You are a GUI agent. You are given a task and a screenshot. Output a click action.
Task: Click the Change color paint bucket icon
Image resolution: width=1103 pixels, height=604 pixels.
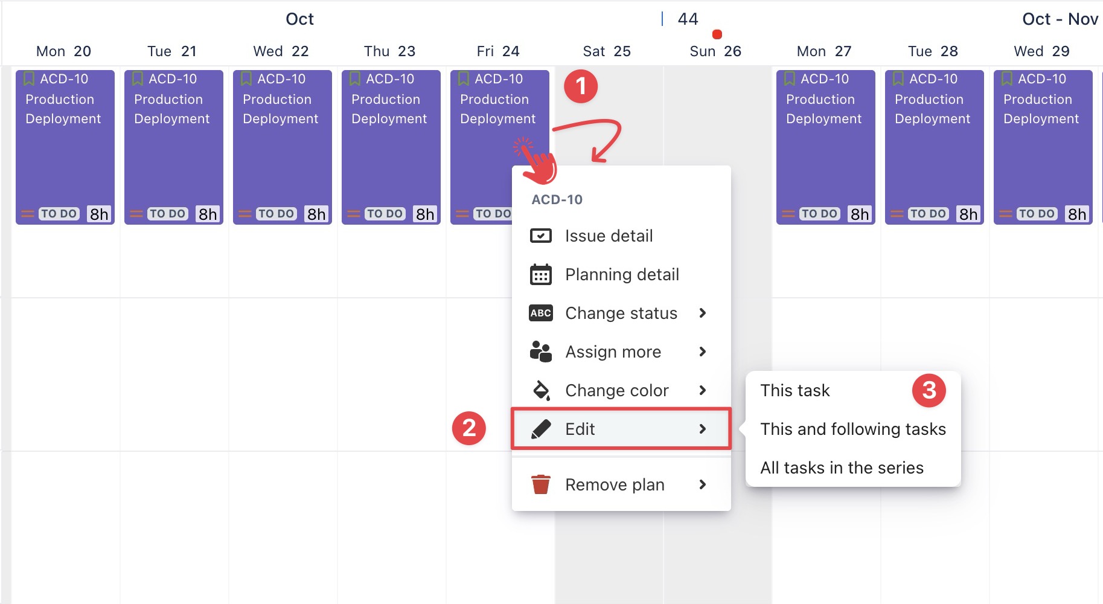[x=540, y=390]
